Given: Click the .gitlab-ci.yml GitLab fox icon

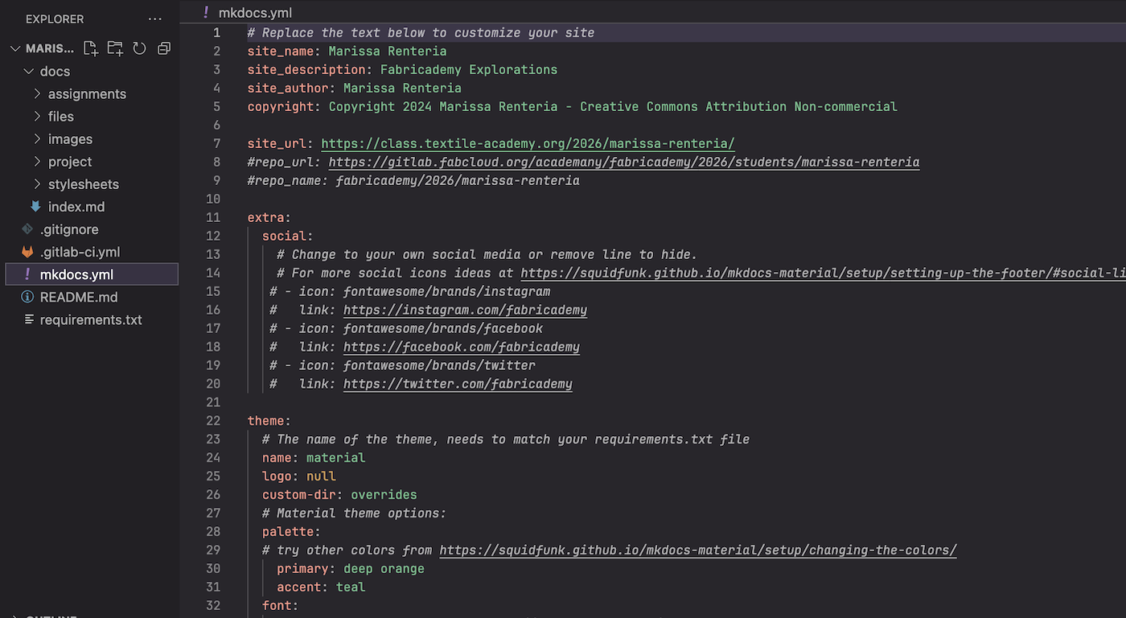Looking at the screenshot, I should click(28, 252).
